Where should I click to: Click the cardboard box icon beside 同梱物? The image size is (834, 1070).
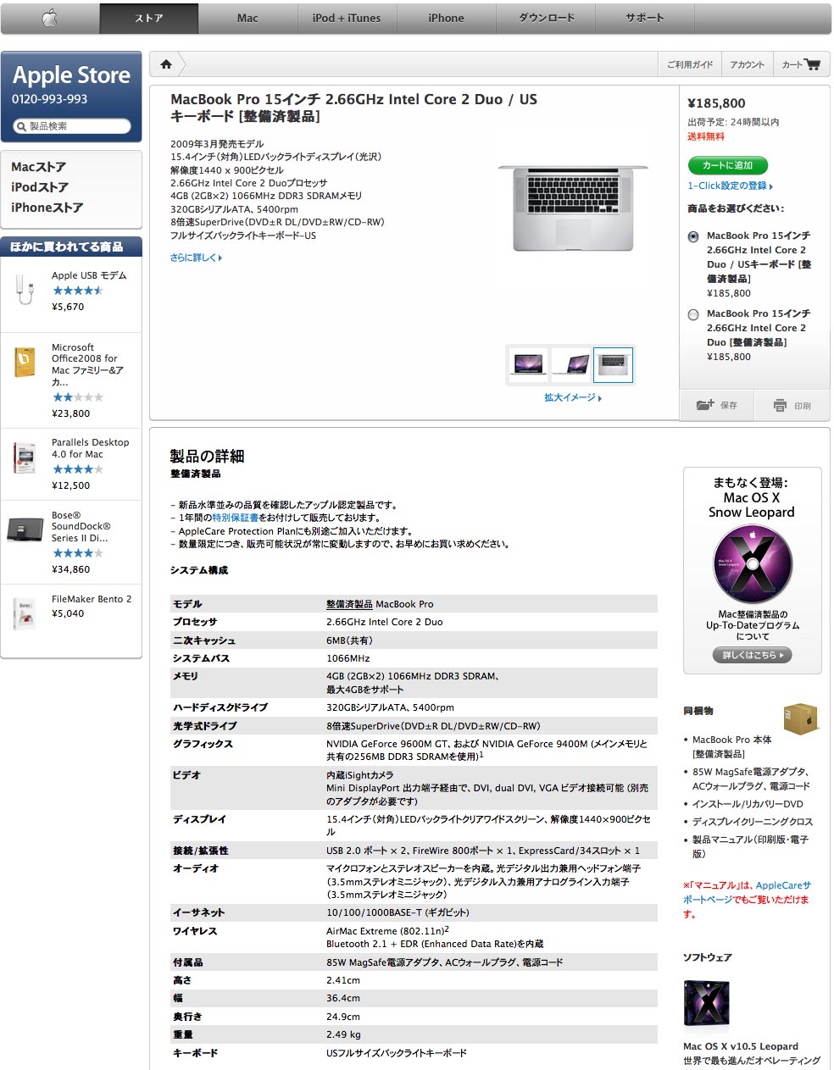click(801, 718)
